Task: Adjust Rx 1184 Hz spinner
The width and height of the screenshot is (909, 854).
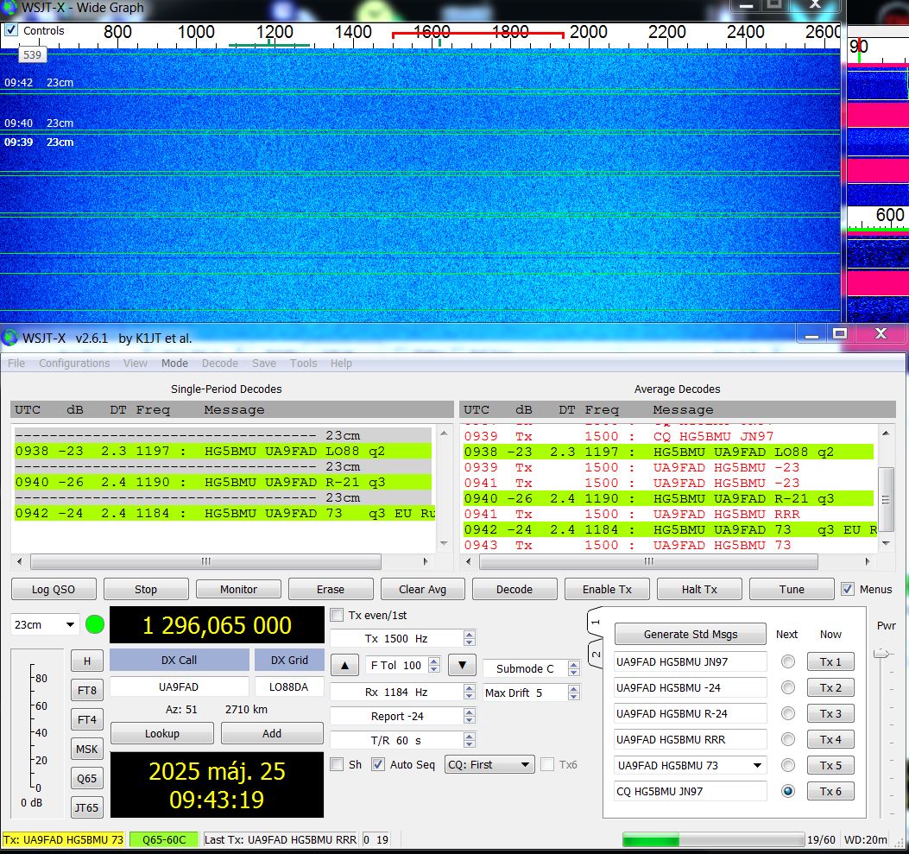Action: pos(470,692)
